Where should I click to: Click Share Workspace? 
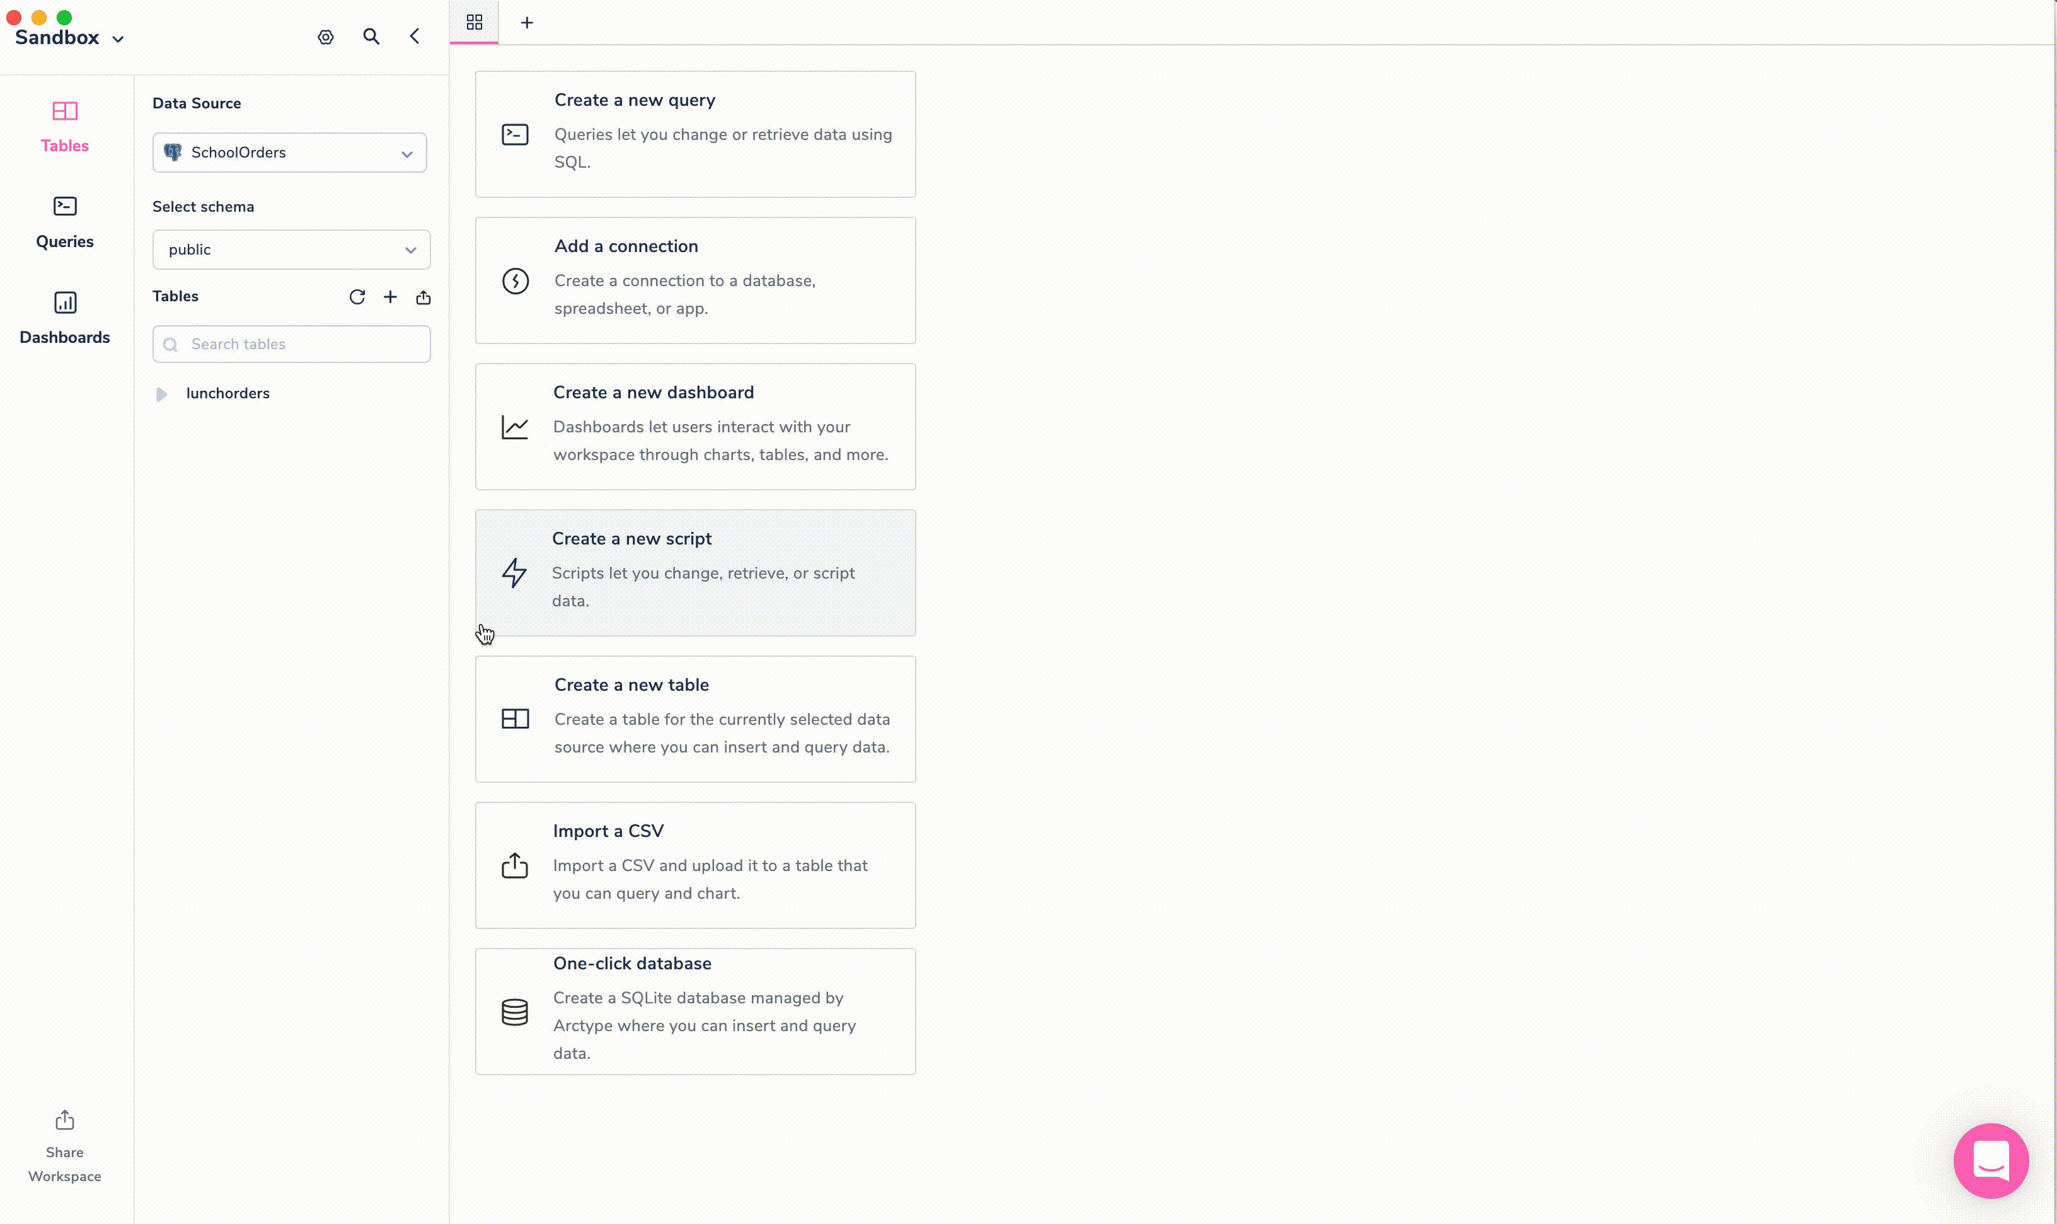64,1146
